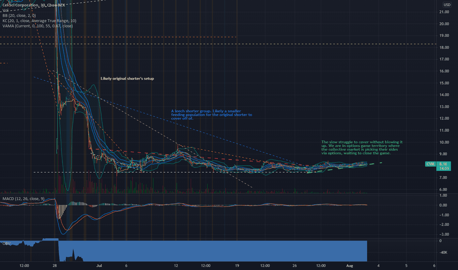This screenshot has height=270, width=458.
Task: Click the 26 date axis label
Action: point(294,266)
